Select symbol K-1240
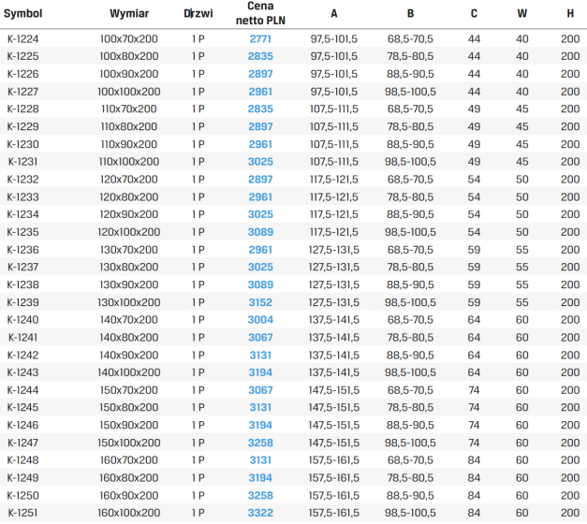This screenshot has height=524, width=587. pyautogui.click(x=22, y=320)
